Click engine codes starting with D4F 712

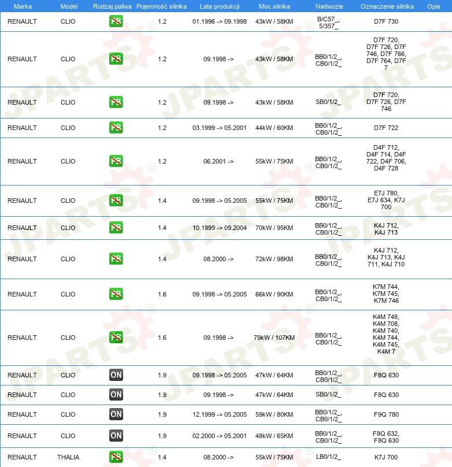pos(386,158)
